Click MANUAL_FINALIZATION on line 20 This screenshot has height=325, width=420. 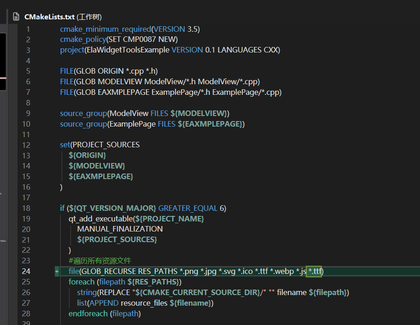pyautogui.click(x=120, y=229)
